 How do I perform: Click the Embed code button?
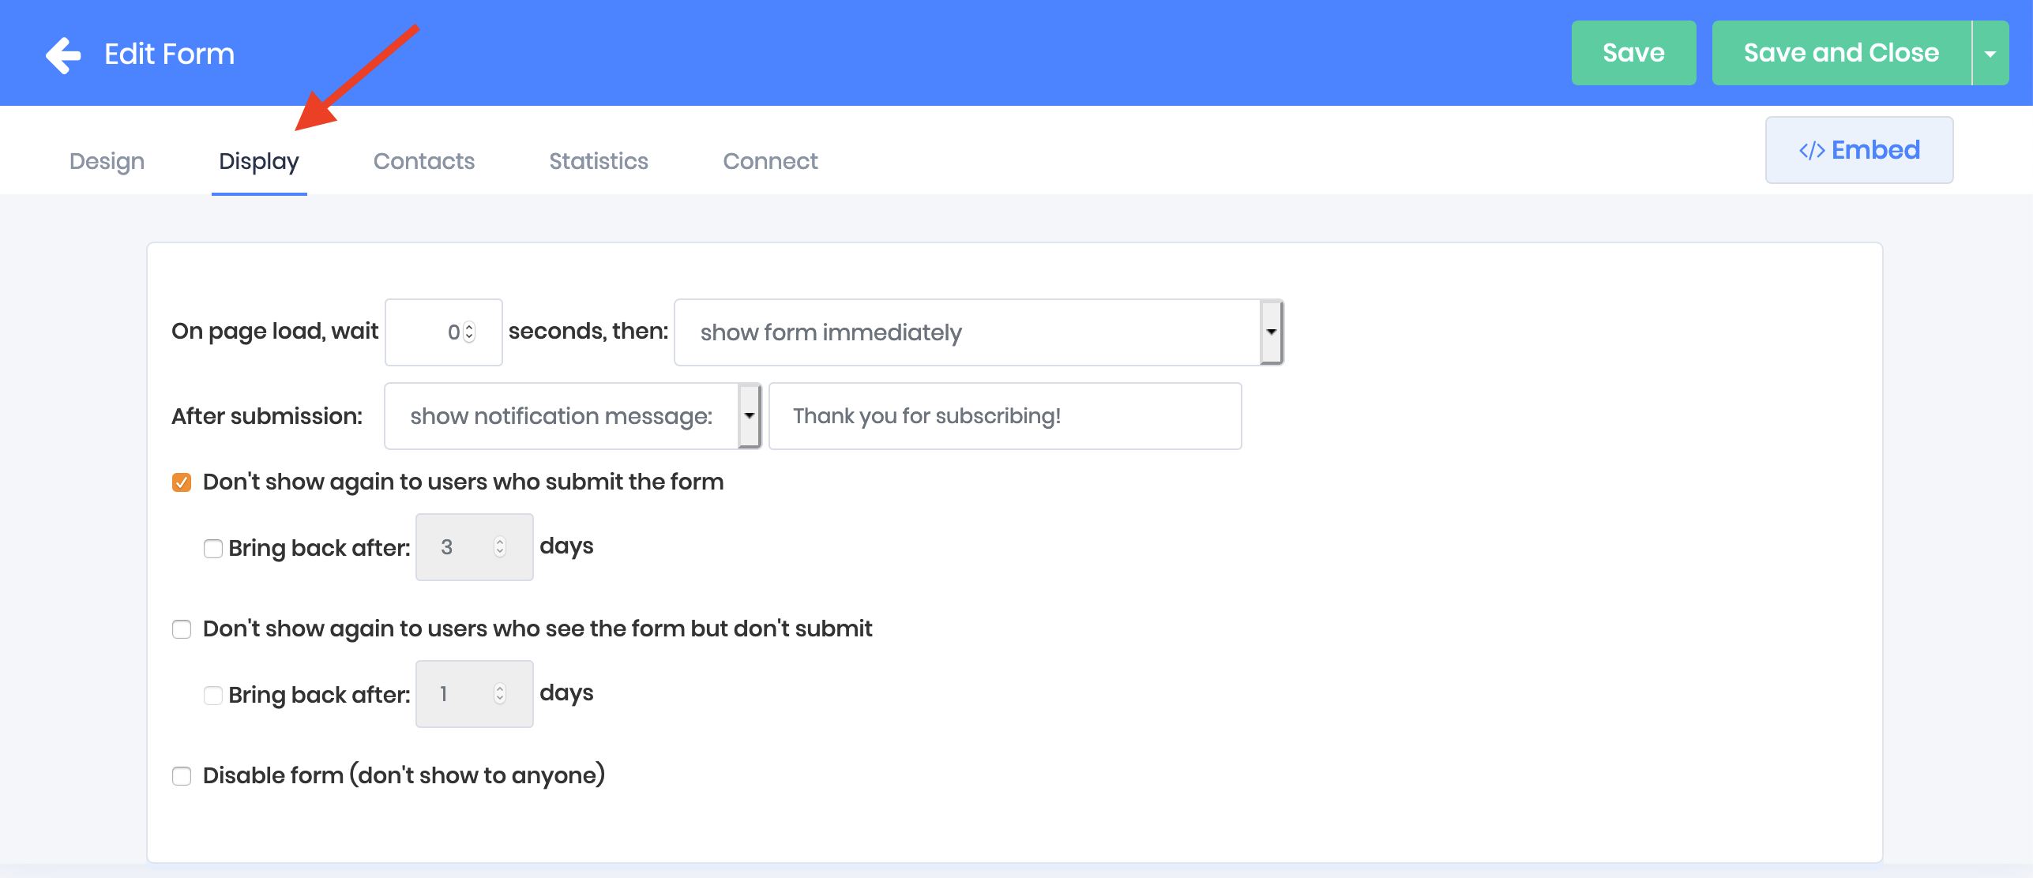click(1858, 150)
